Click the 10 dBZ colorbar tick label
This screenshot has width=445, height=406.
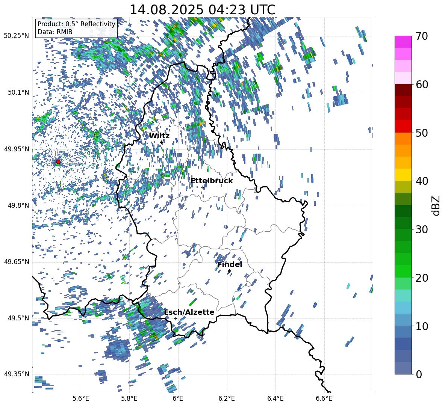point(422,326)
